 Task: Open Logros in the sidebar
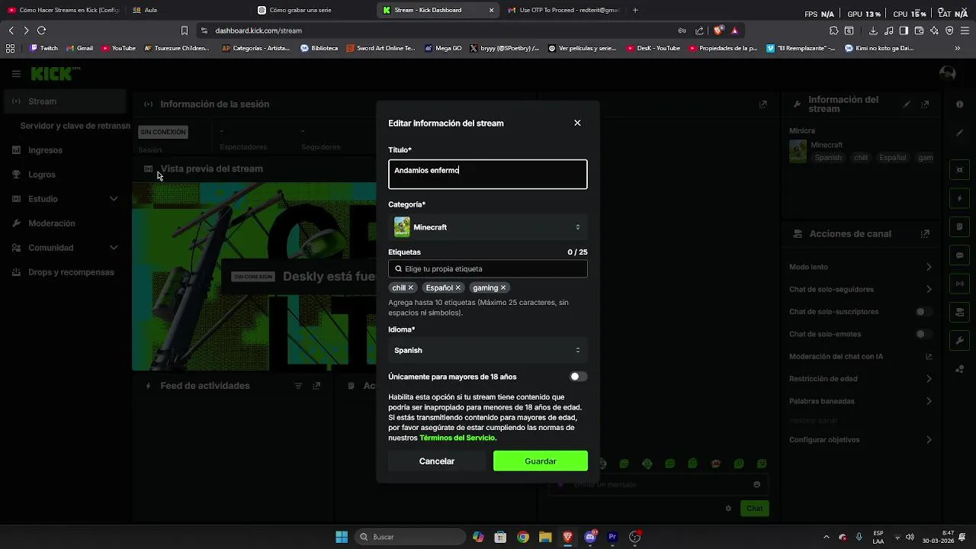click(65, 175)
